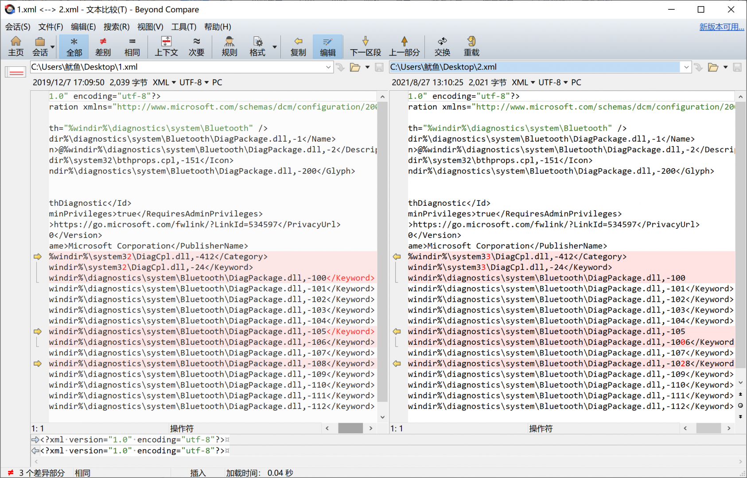The width and height of the screenshot is (747, 478).
Task: Open the 会话 session toolbar button
Action: pyautogui.click(x=40, y=46)
